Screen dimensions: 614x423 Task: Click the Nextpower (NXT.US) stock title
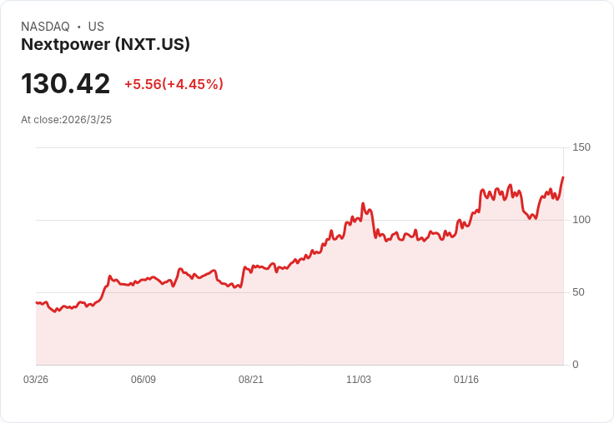click(x=105, y=44)
